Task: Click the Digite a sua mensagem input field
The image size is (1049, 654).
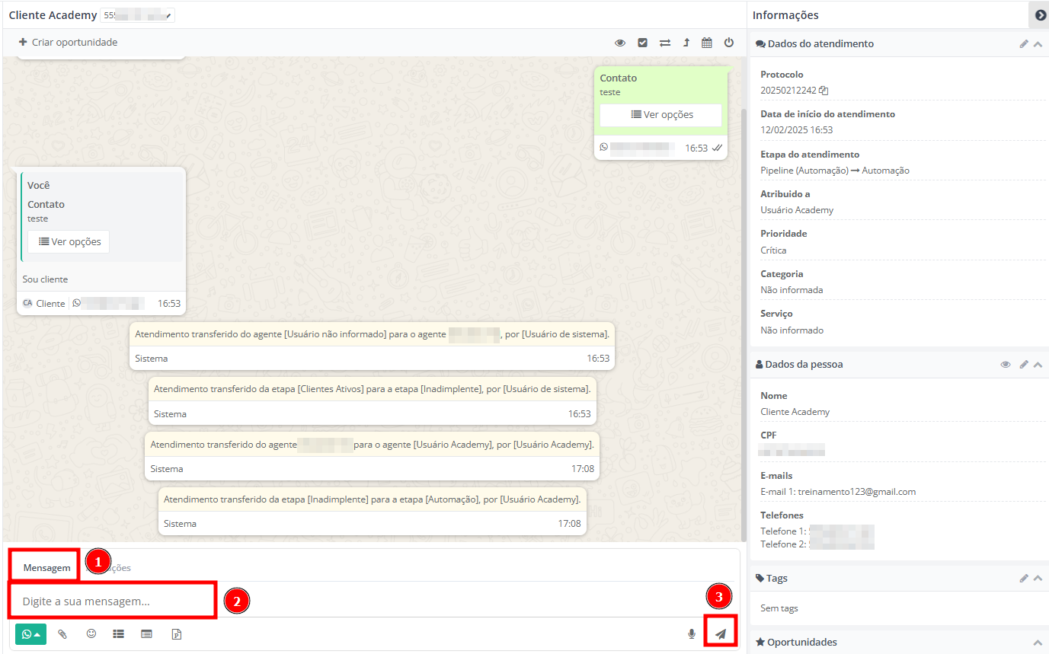Action: [114, 601]
